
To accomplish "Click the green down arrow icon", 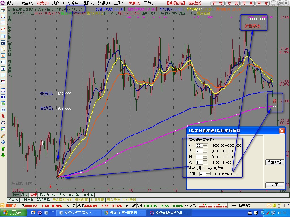I will point(3,155).
